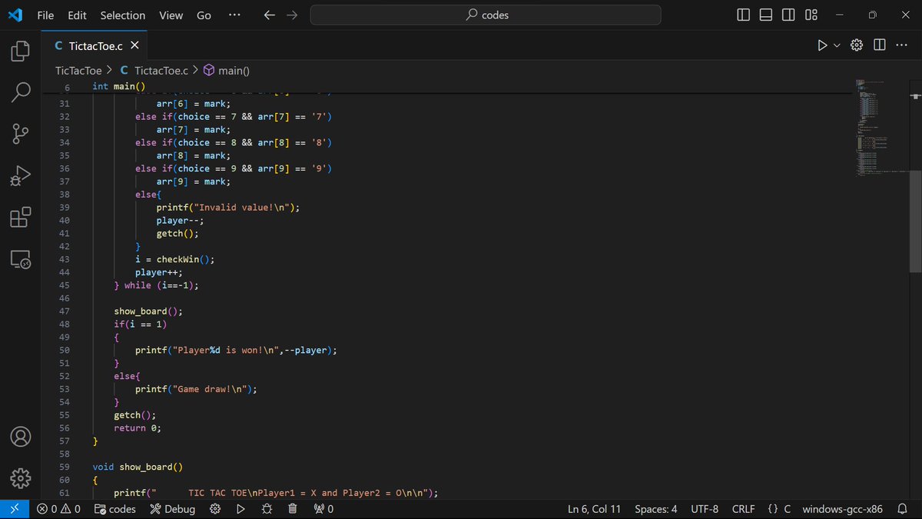Viewport: 922px width, 519px height.
Task: Click the CMake Debug build variant
Action: point(172,509)
